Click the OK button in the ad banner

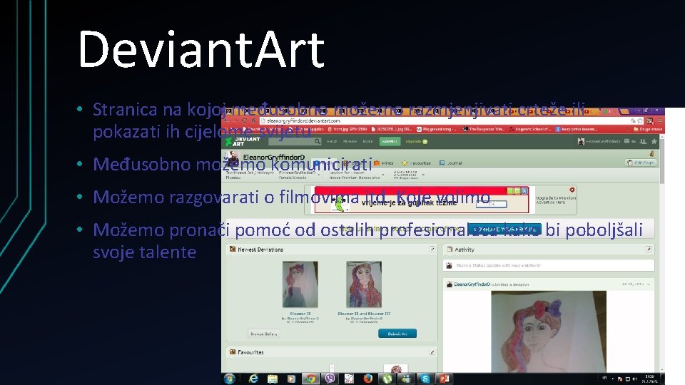(492, 204)
